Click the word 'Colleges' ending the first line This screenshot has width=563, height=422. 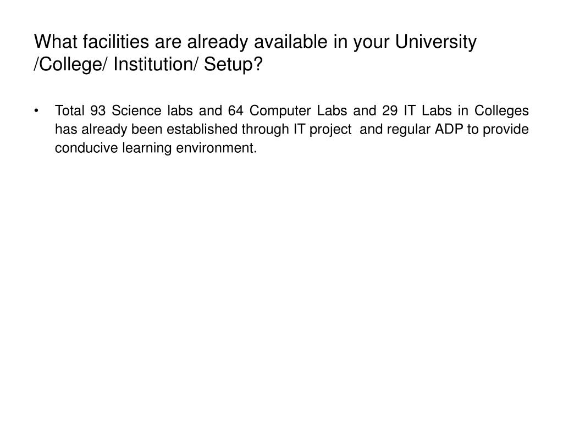click(501, 111)
